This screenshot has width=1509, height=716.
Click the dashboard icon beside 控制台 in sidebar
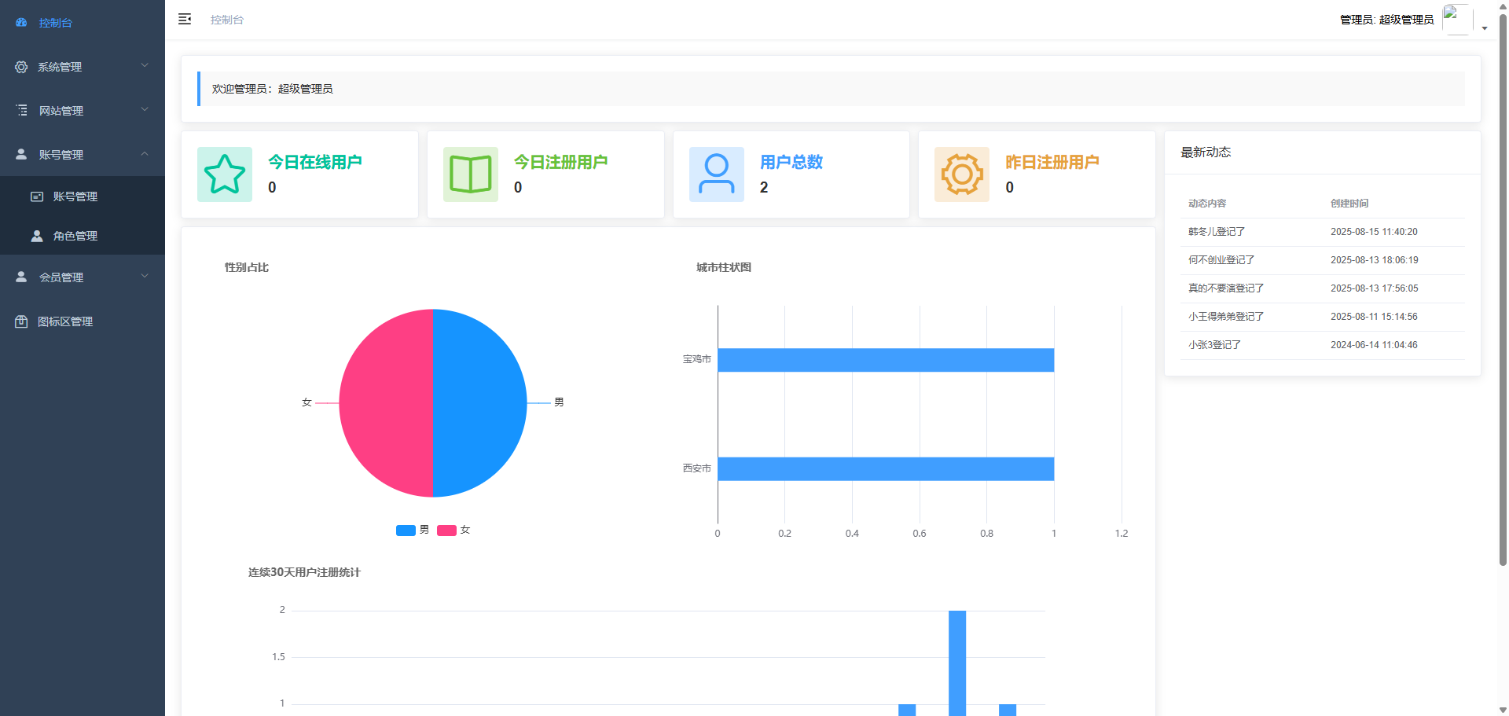(x=21, y=23)
